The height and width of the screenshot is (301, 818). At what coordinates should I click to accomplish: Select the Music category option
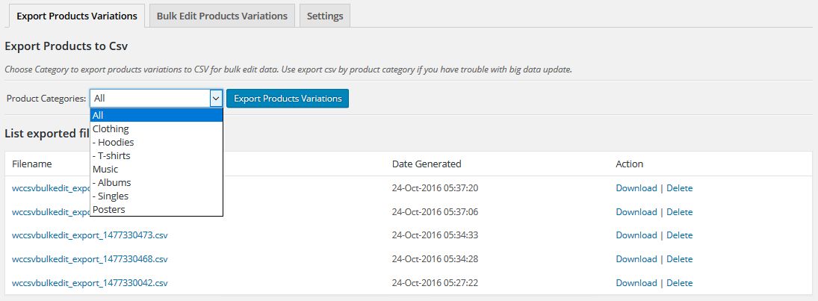[105, 169]
